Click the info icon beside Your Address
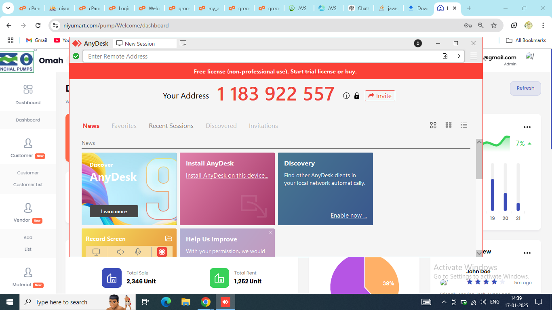The width and height of the screenshot is (552, 310). click(346, 96)
